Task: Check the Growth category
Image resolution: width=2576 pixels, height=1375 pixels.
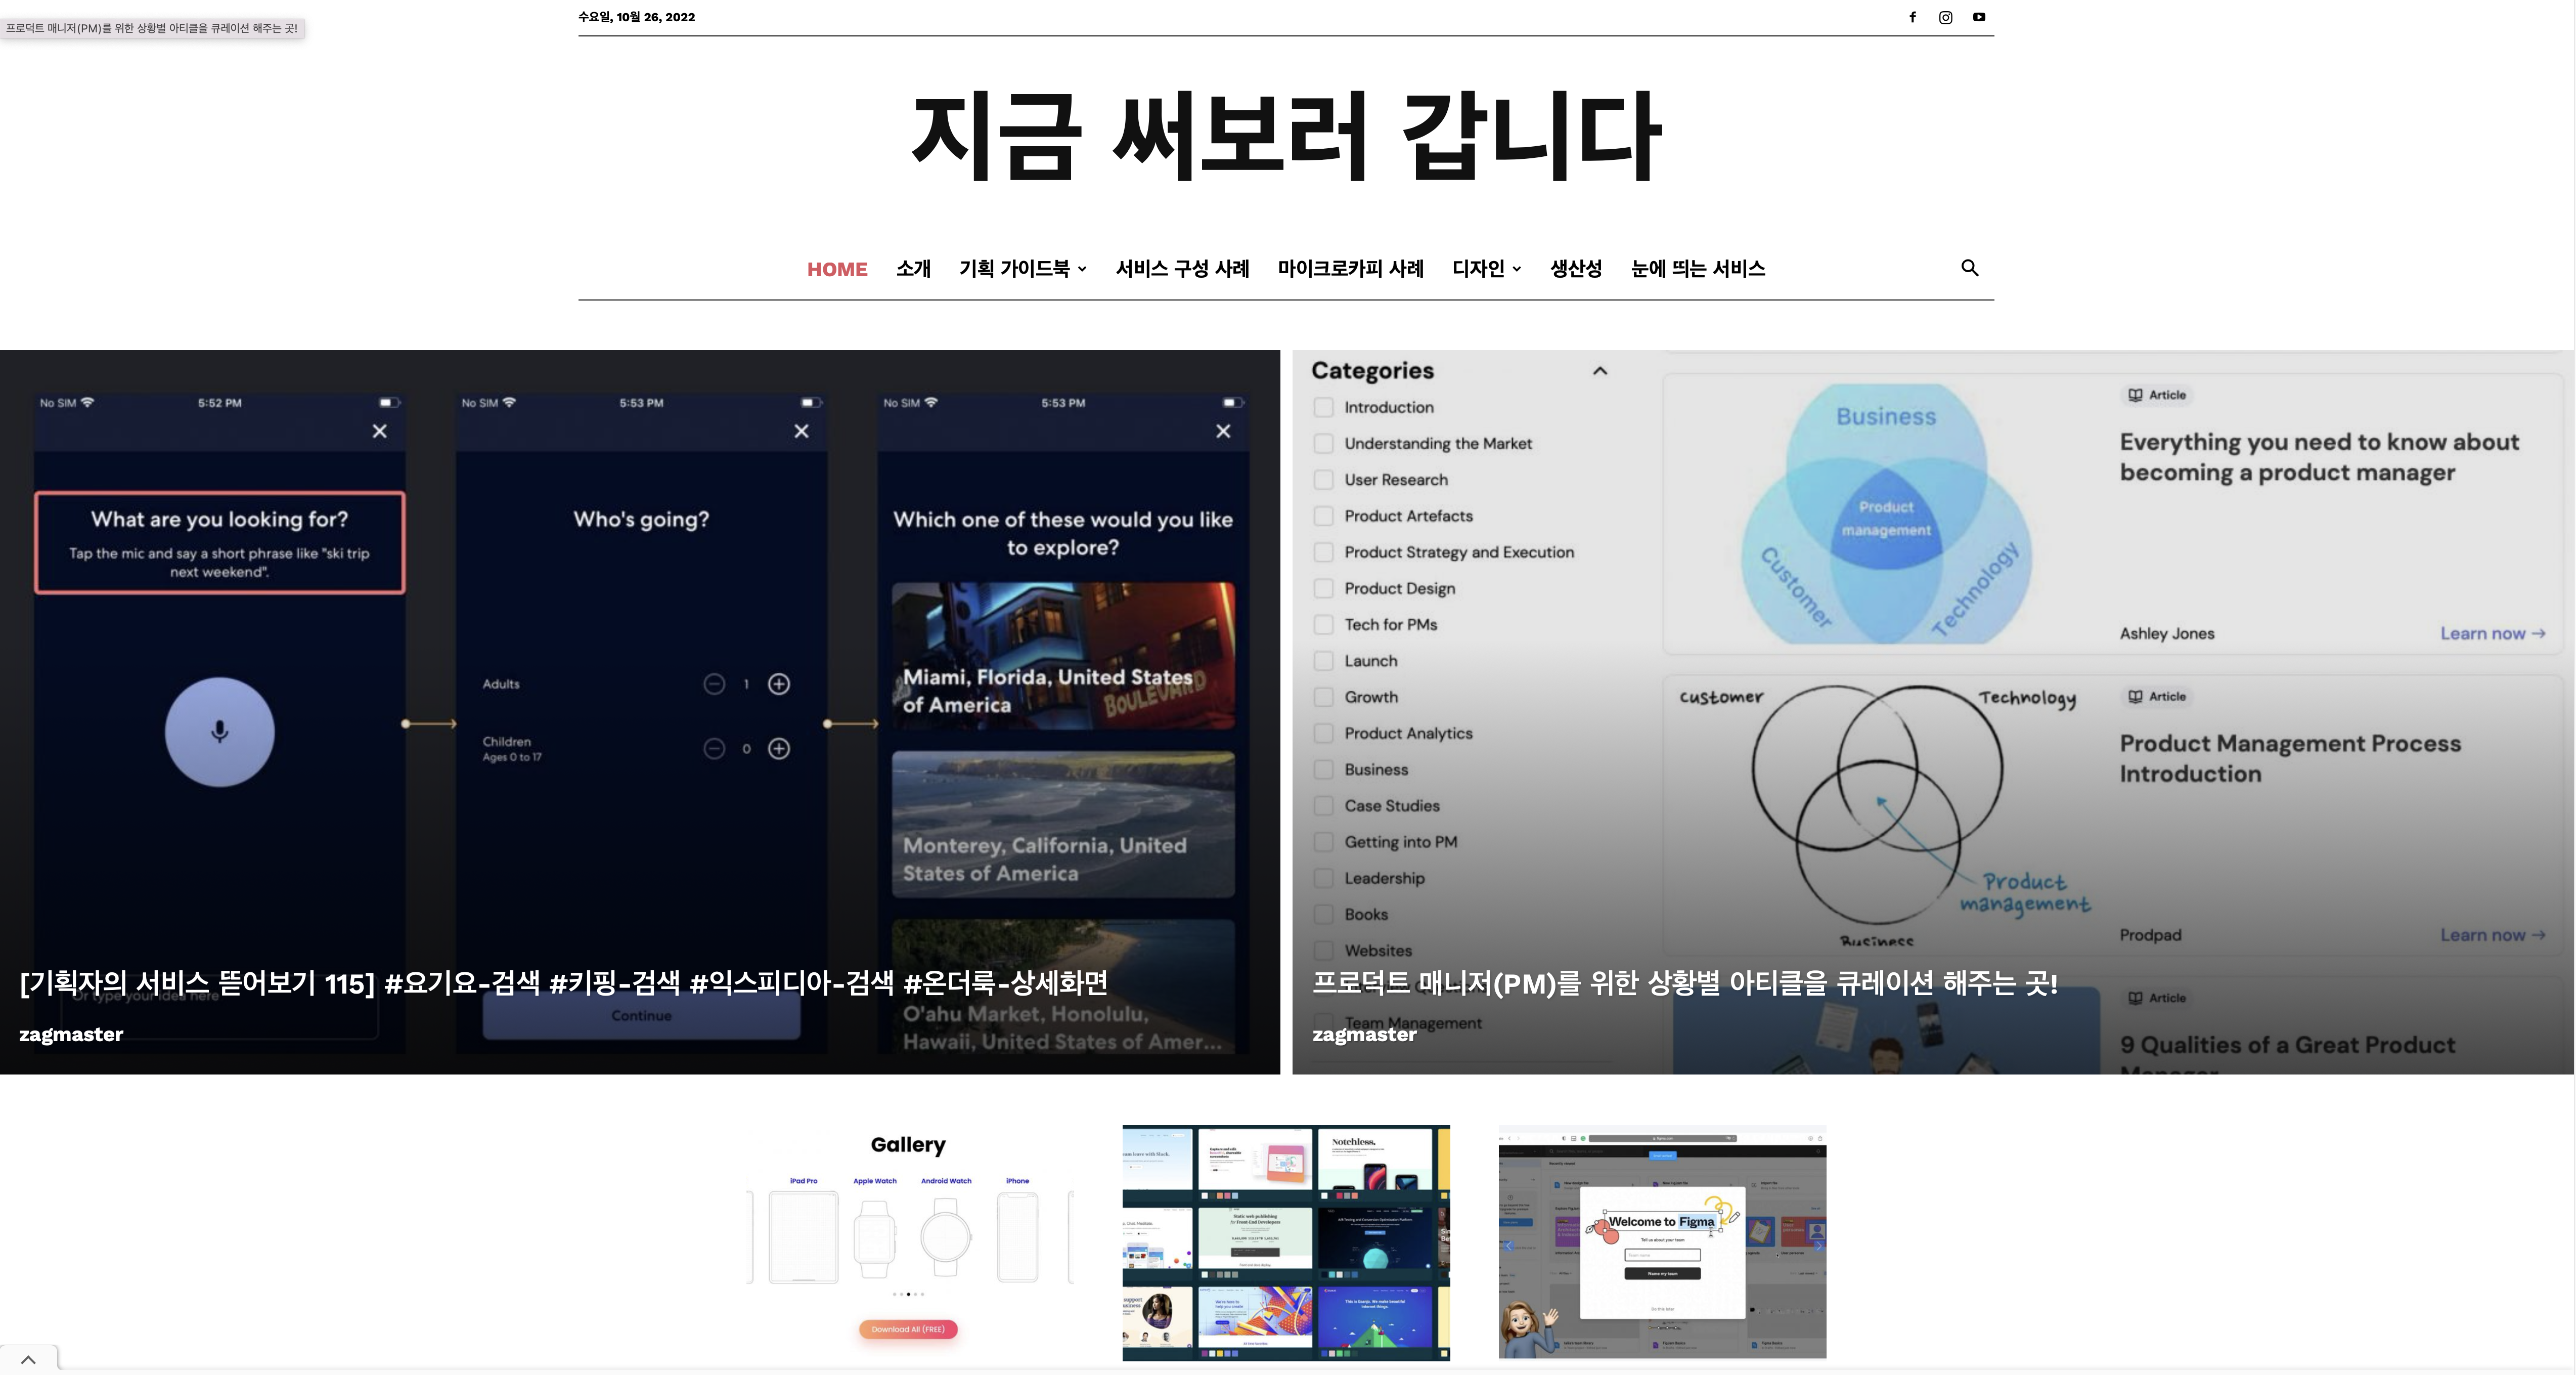Action: (x=1323, y=697)
